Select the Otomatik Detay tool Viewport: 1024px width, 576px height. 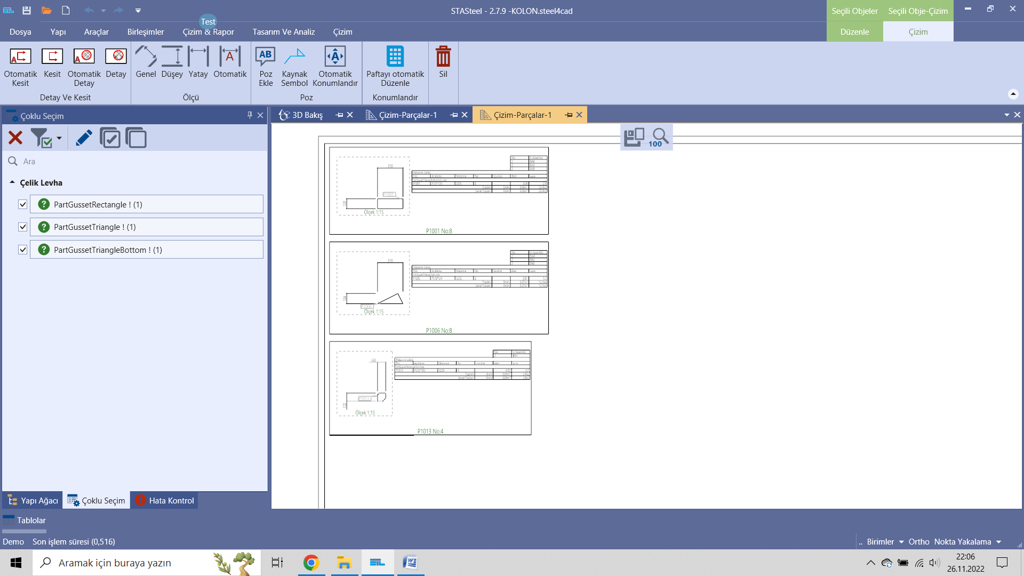pos(84,57)
